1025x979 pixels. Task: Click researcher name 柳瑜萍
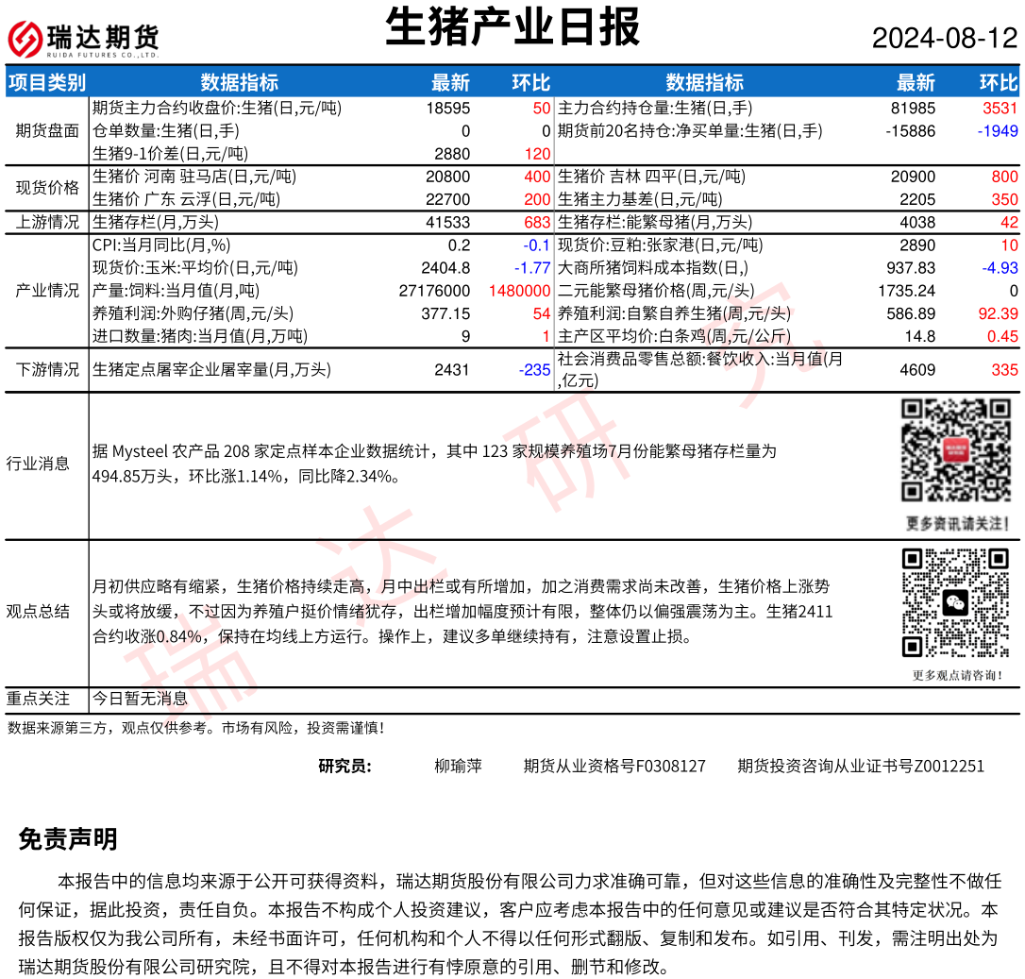click(458, 766)
